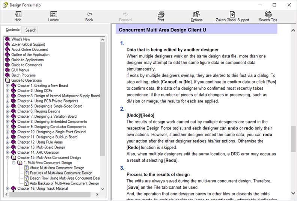Expand Chapter 6. Reusing Designs
The image size is (297, 201).
(x=8, y=111)
